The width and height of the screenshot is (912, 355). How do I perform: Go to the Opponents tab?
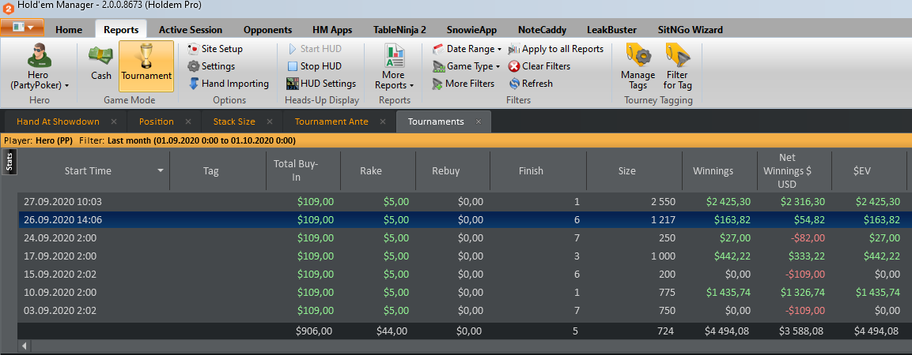tap(267, 30)
